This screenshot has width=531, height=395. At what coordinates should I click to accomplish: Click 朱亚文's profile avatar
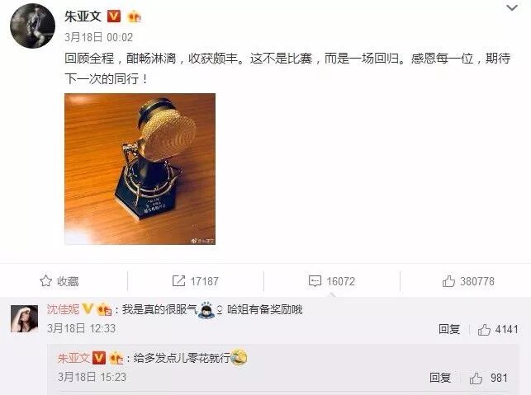32,26
